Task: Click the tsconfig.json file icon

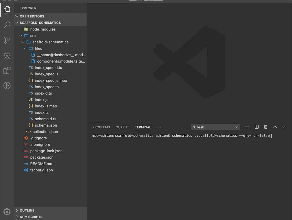Action: tap(26, 170)
